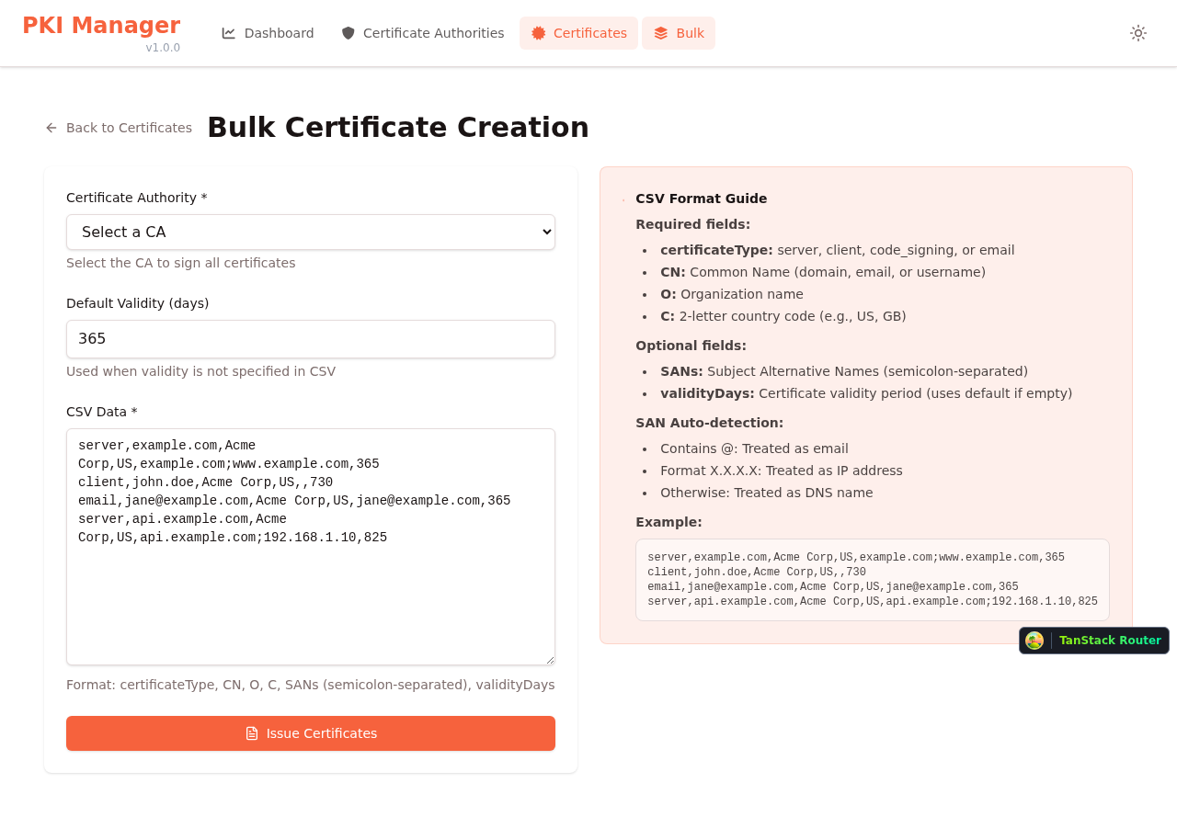Click the Certificate Authorities shield icon
The width and height of the screenshot is (1177, 817).
[349, 33]
